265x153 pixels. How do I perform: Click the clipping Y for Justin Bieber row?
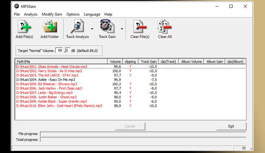pyautogui.click(x=130, y=97)
